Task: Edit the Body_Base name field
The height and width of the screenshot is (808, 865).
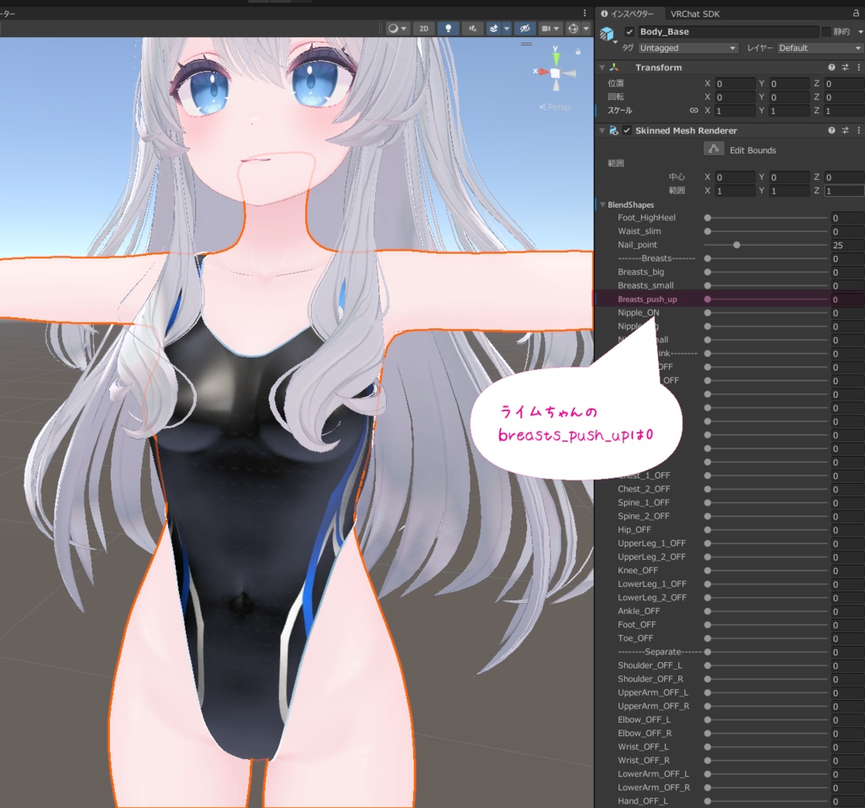Action: pos(727,31)
